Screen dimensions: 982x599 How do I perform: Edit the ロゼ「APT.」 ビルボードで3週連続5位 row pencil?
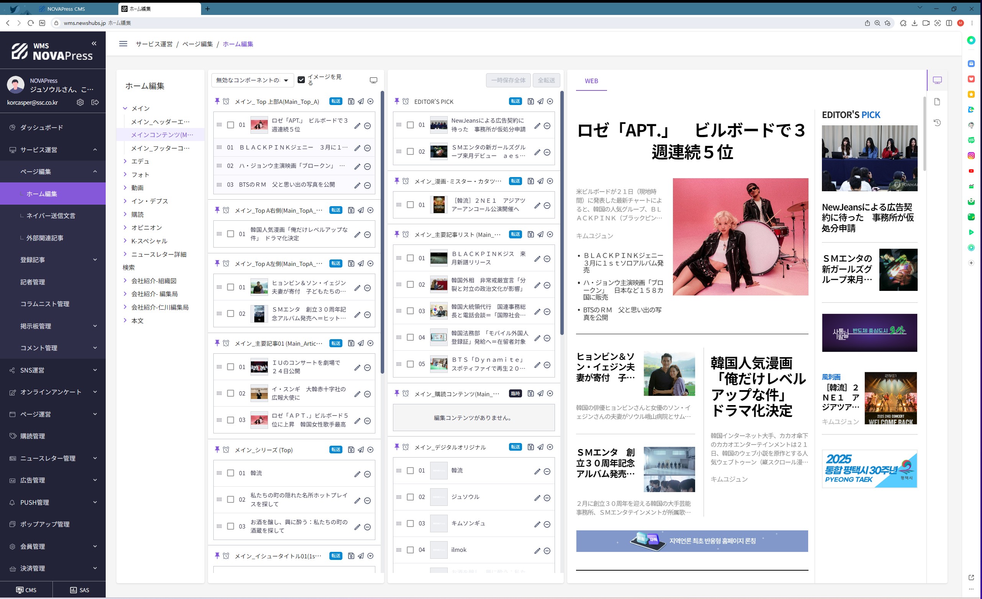pos(357,126)
